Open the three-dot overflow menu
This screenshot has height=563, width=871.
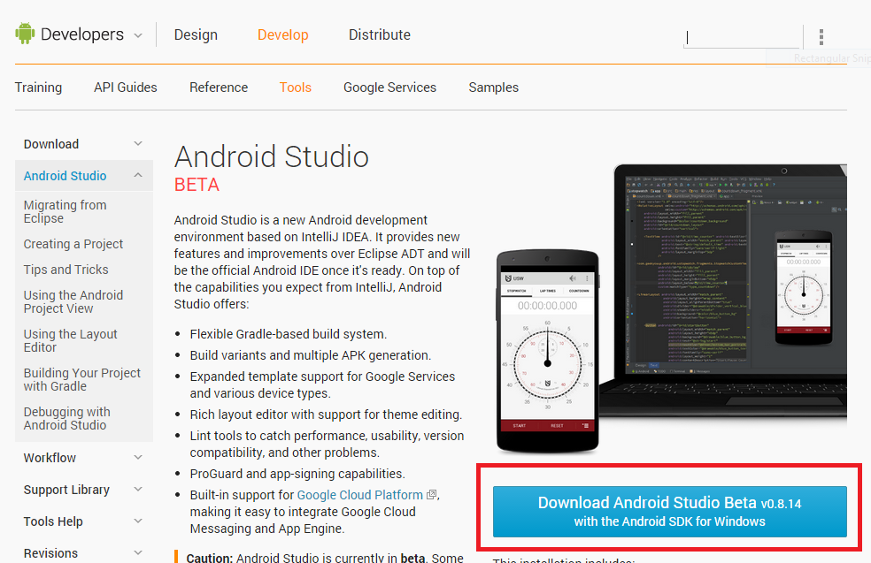(821, 36)
